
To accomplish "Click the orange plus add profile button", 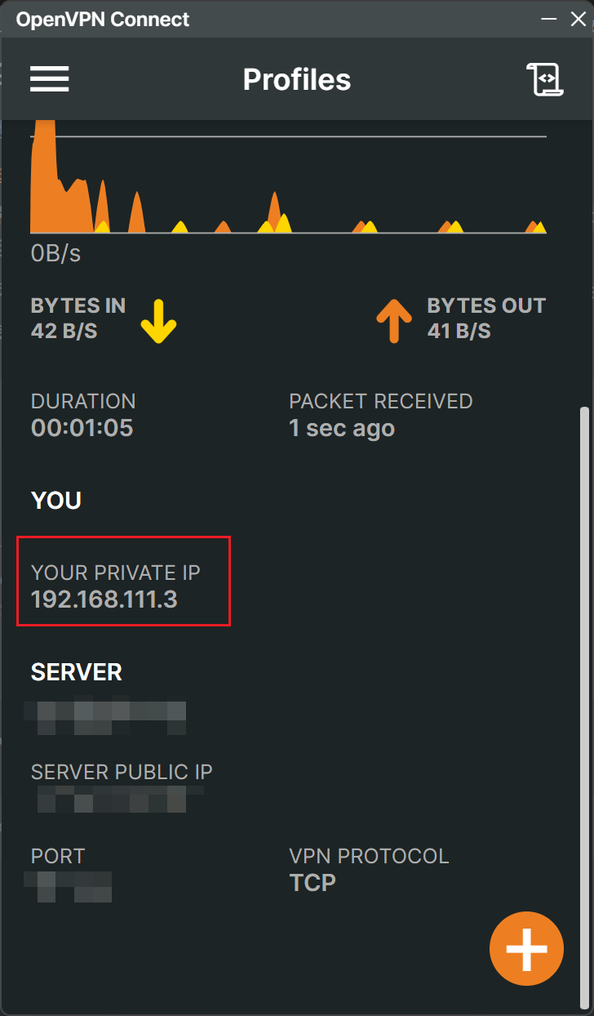I will 526,949.
